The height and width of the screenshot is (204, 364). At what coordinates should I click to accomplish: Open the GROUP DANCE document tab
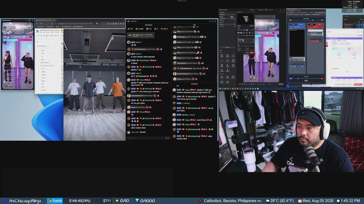point(45,63)
